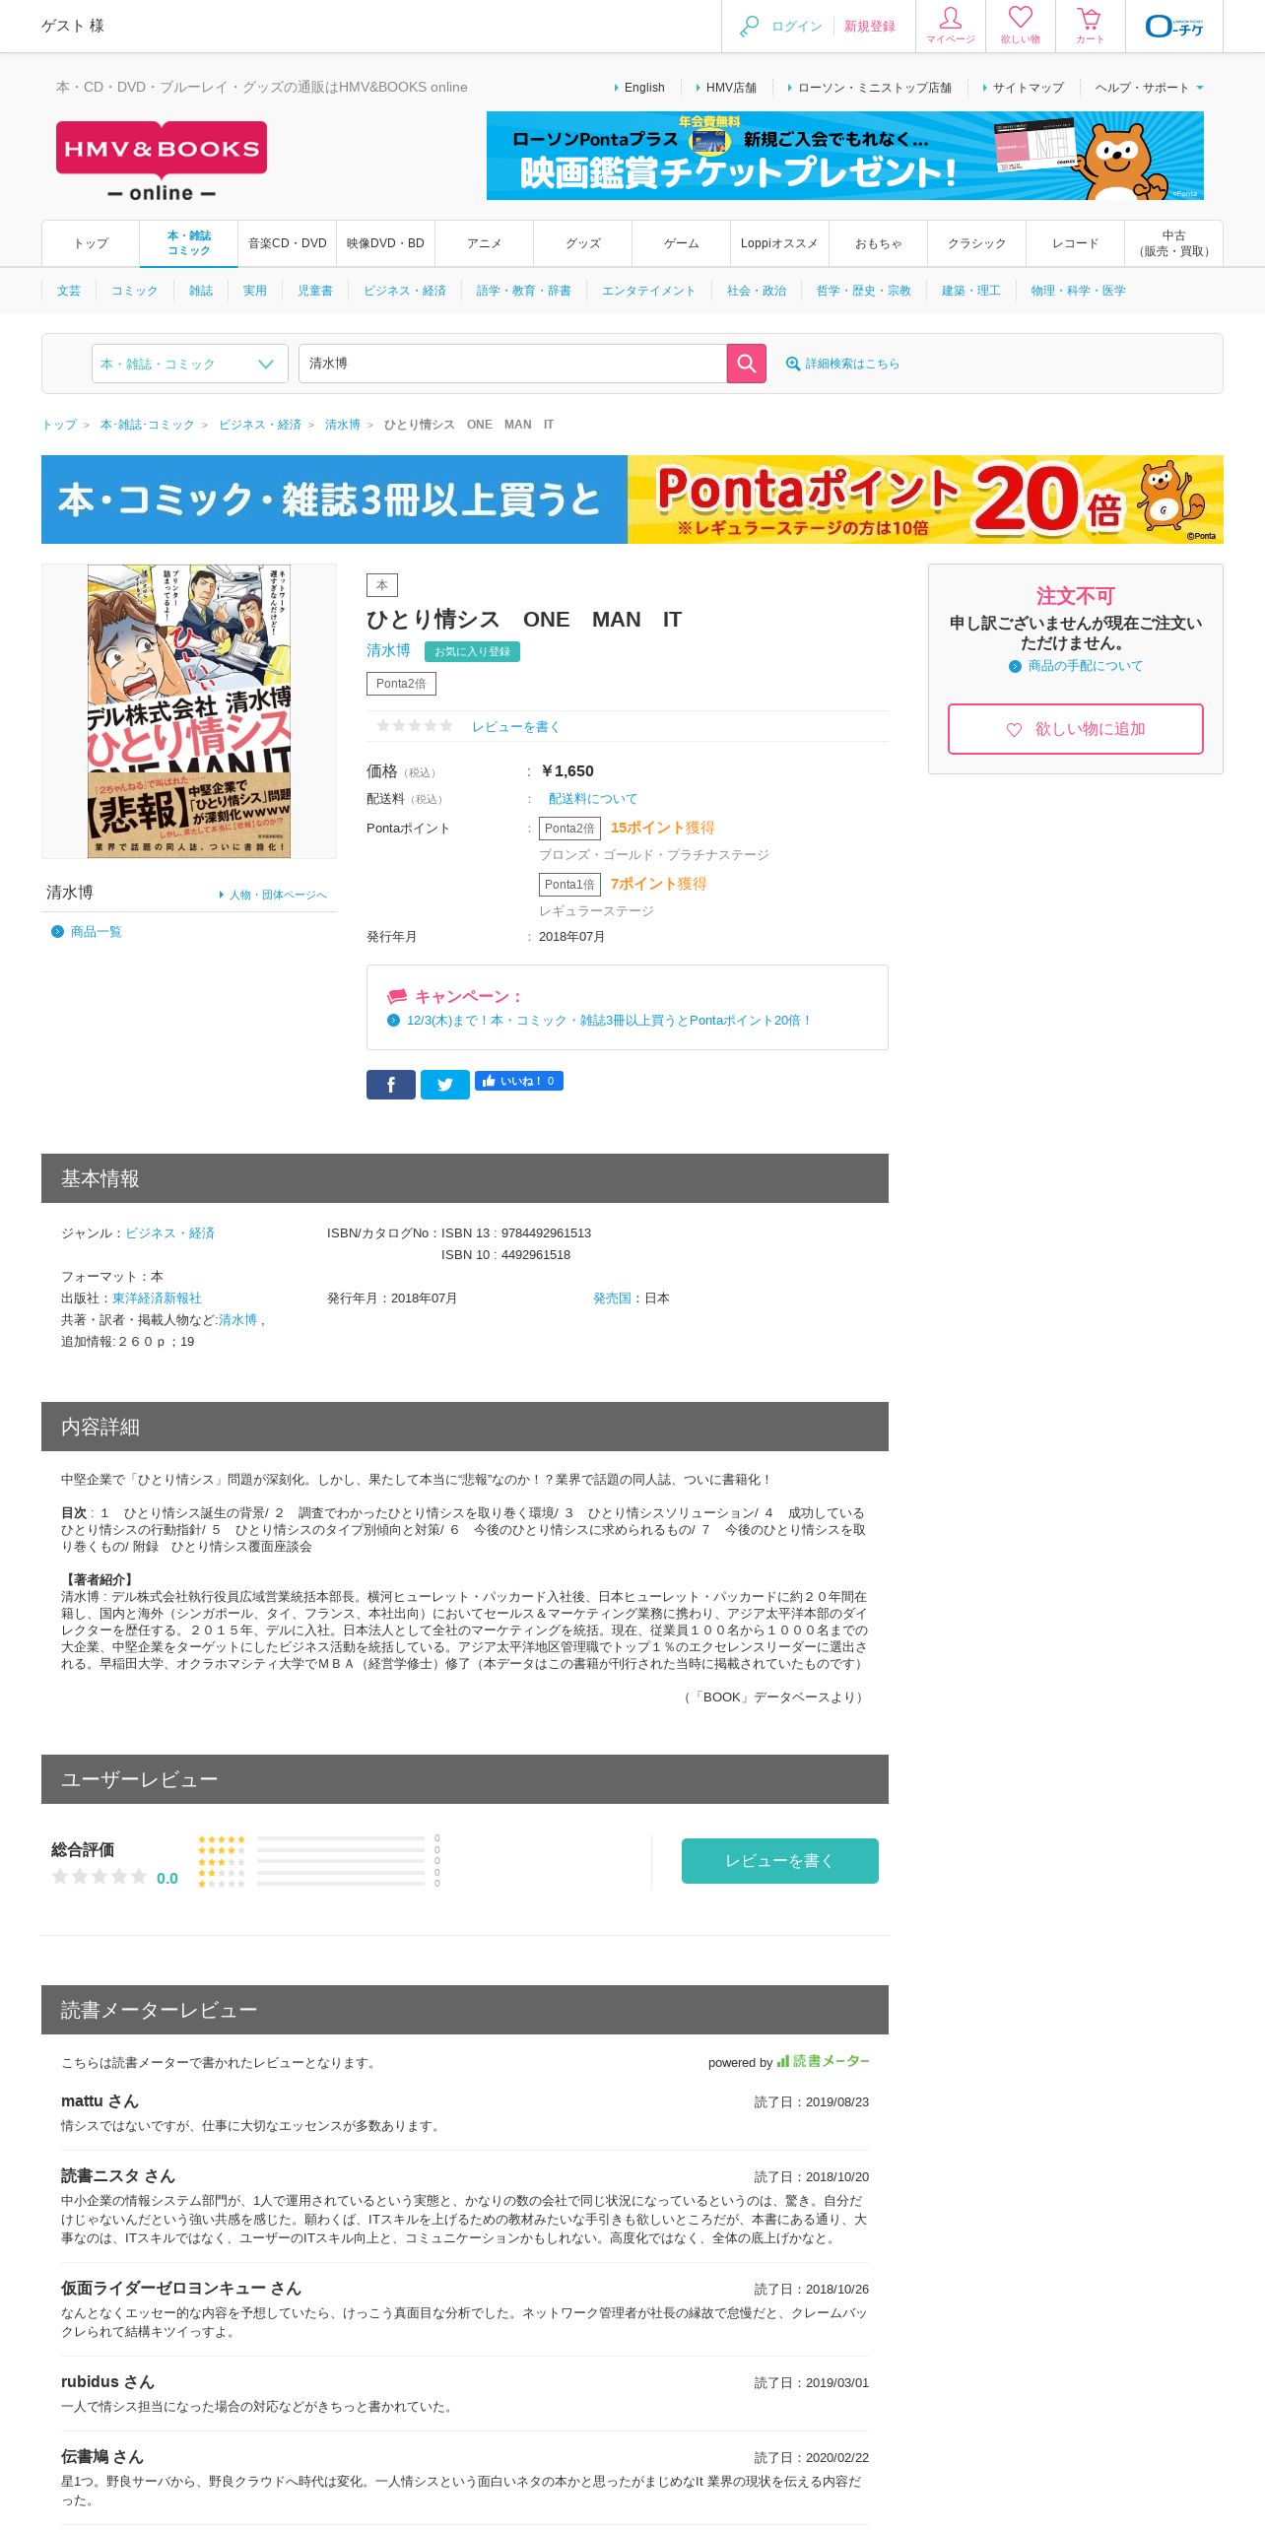Click the login key icon

tap(749, 27)
